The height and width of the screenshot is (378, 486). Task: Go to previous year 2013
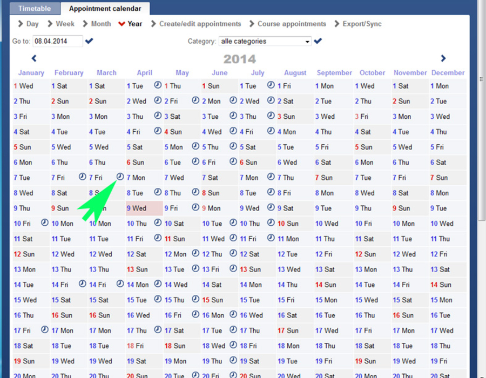34,58
